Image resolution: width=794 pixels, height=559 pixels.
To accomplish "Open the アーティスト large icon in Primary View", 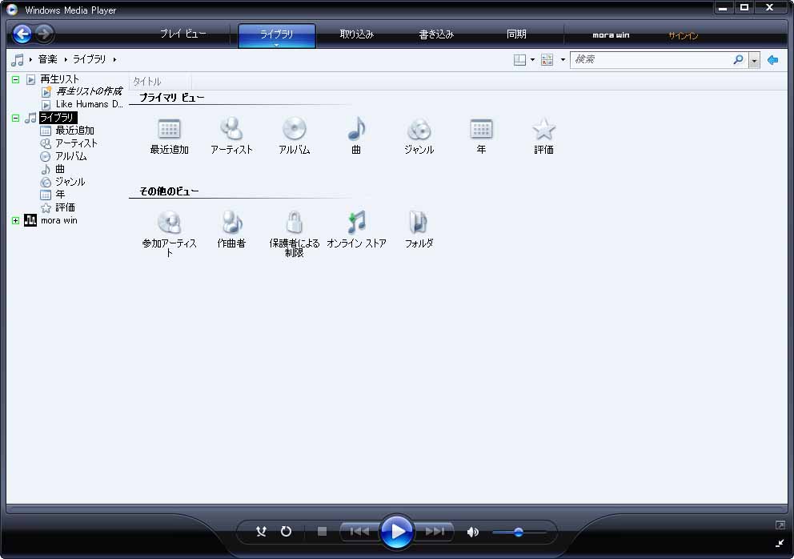I will 231,128.
